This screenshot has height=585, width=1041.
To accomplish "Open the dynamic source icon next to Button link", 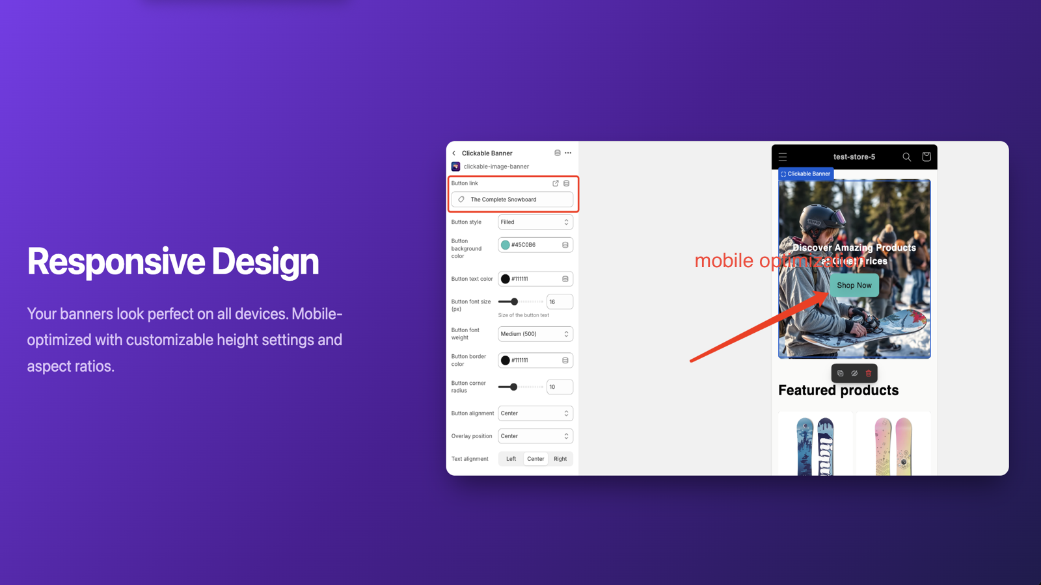I will coord(566,183).
